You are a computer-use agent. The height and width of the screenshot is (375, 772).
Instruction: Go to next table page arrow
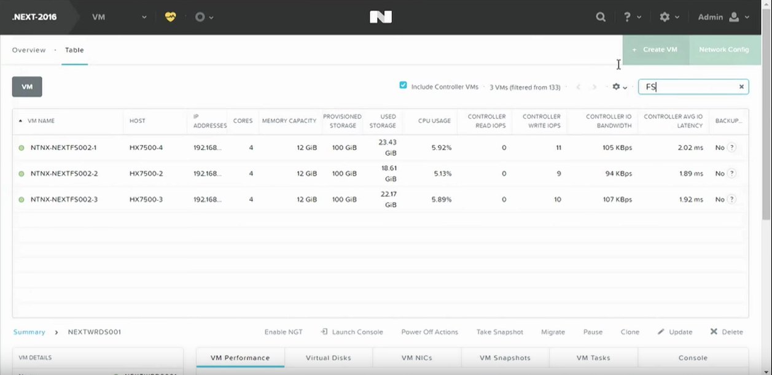pyautogui.click(x=594, y=87)
